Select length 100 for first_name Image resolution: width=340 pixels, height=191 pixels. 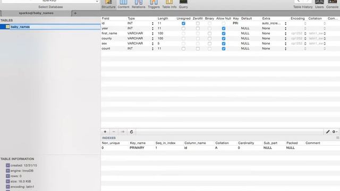tap(160, 33)
